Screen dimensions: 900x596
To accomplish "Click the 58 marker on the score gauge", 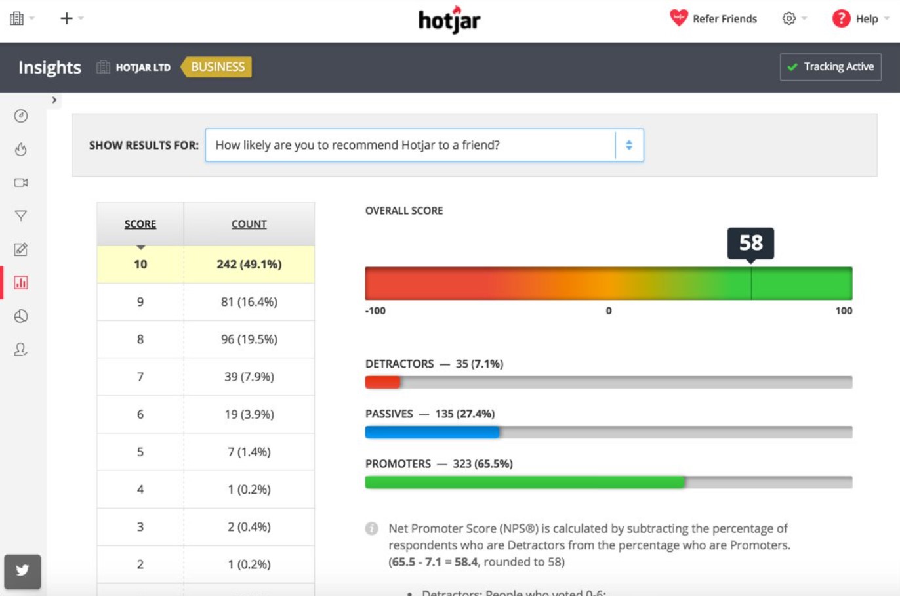I will [750, 244].
